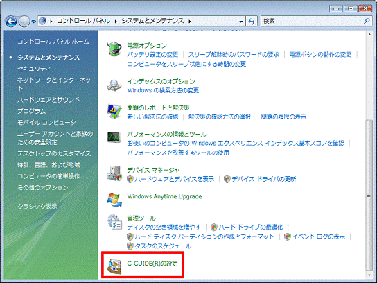This screenshot has width=377, height=283.
Task: Click the search magnifier icon
Action: [x=367, y=22]
